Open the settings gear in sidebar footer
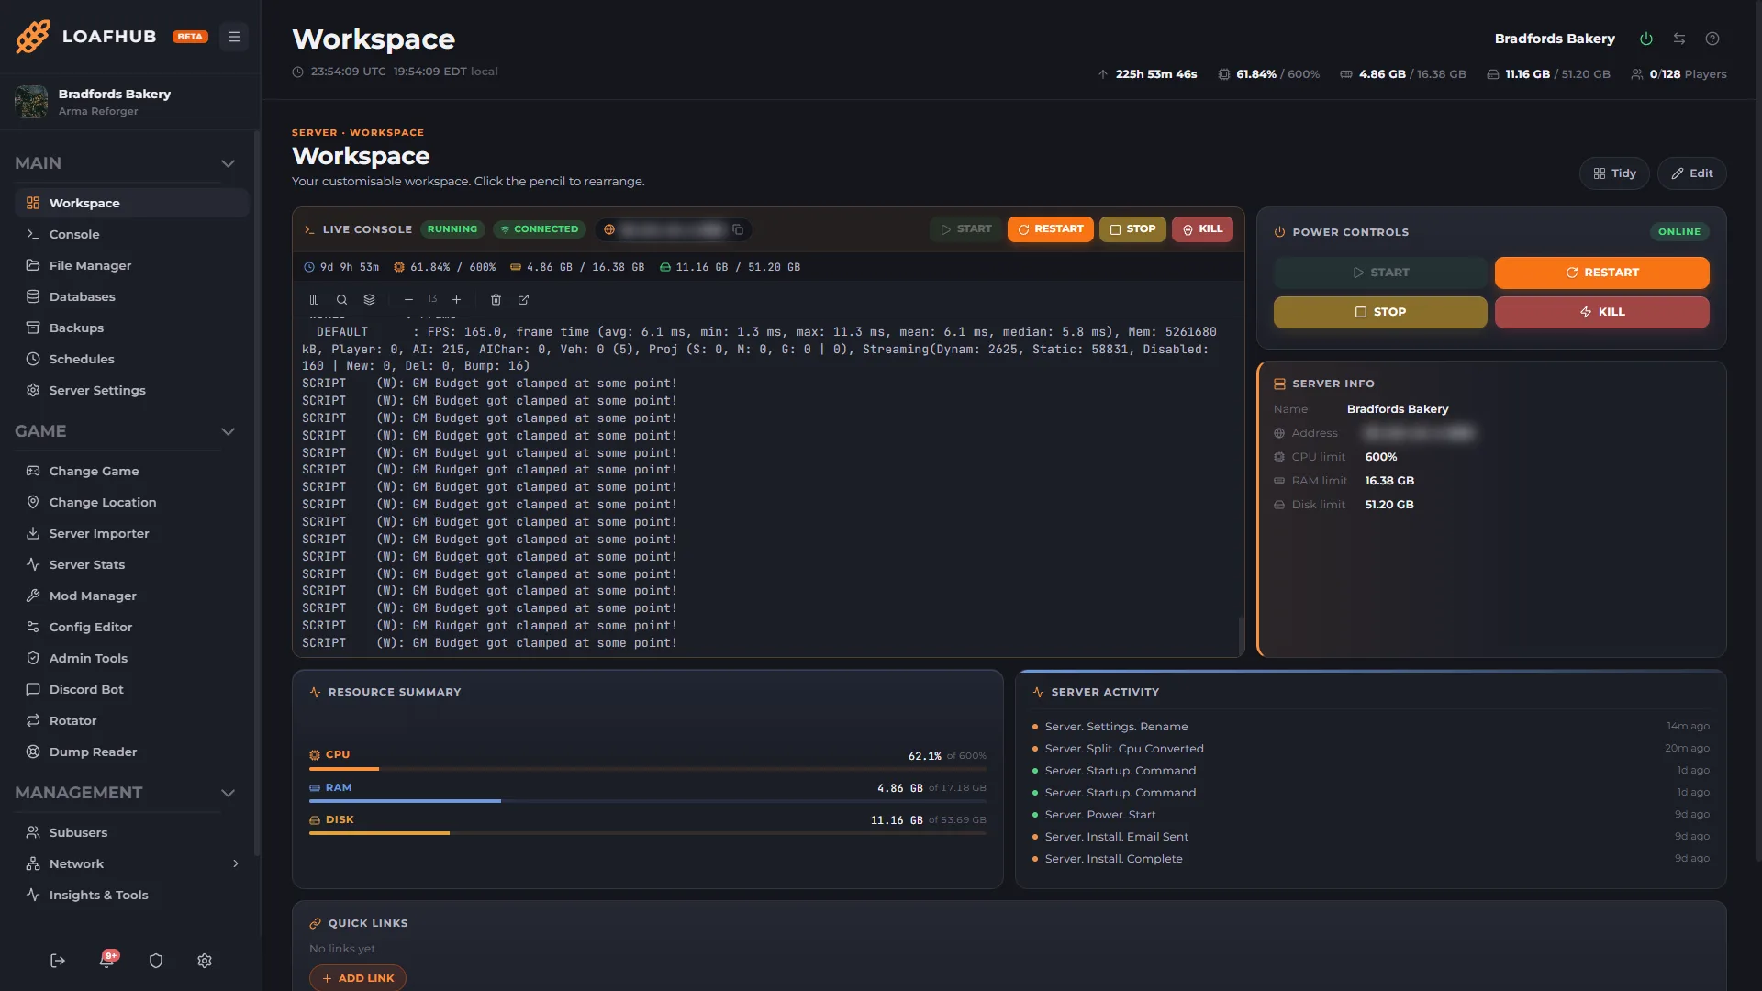This screenshot has width=1762, height=991. (205, 961)
